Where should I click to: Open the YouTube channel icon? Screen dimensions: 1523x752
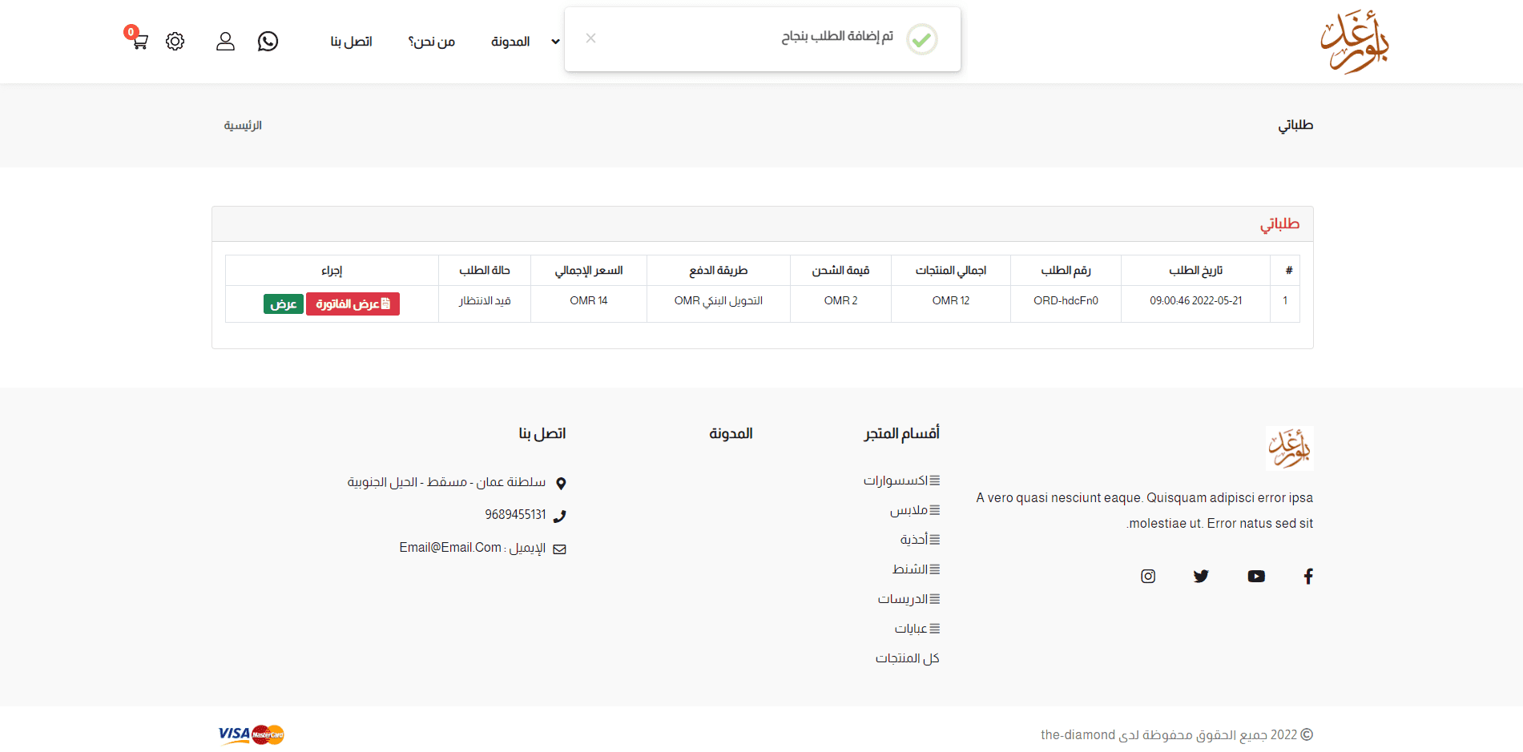1255,576
